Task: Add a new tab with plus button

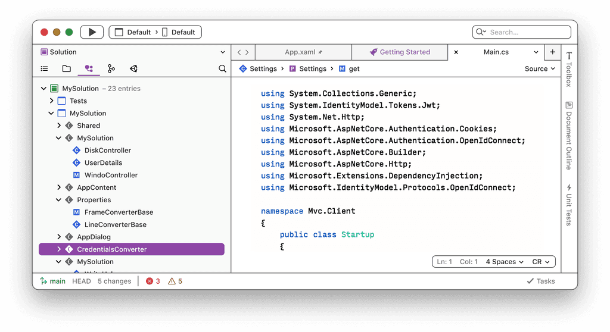Action: [x=552, y=52]
